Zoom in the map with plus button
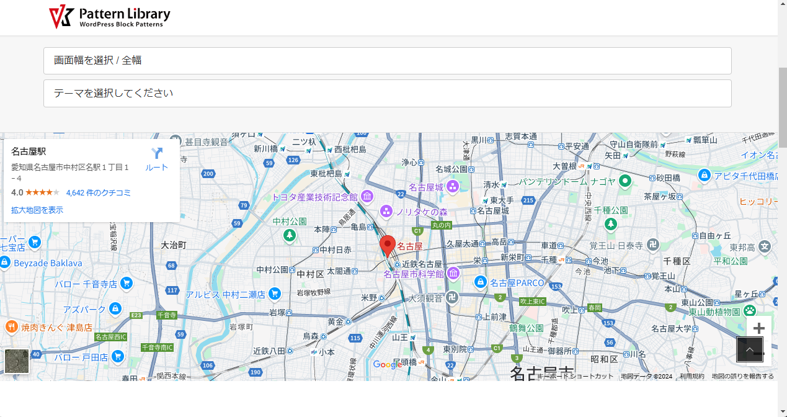The image size is (787, 417). click(758, 328)
